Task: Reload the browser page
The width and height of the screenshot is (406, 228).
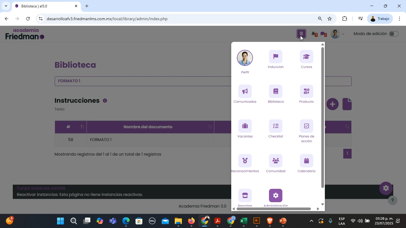Action: click(28, 19)
